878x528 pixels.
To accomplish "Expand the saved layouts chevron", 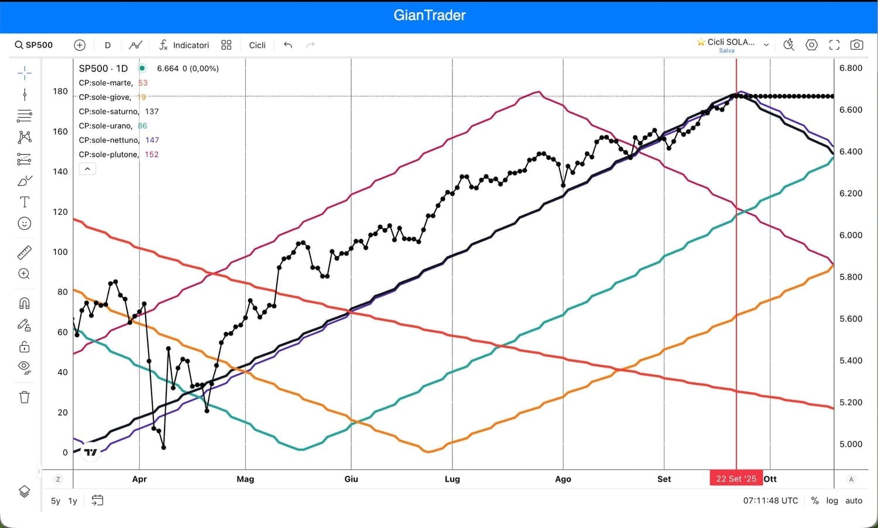I will coord(766,45).
